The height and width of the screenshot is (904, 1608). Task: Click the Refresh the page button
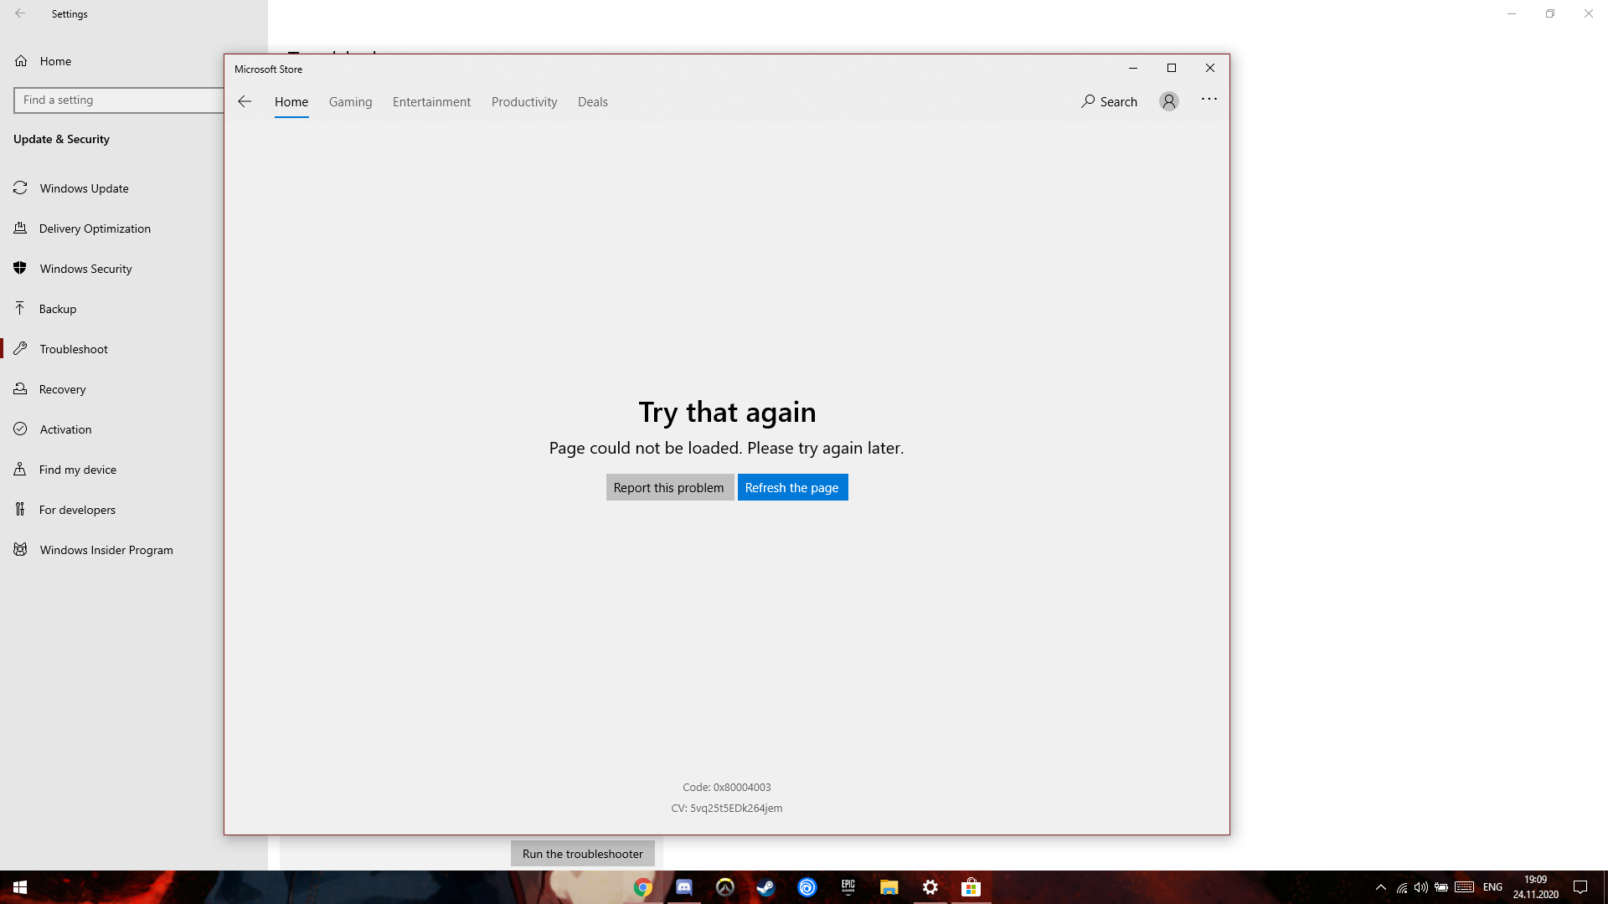point(791,487)
